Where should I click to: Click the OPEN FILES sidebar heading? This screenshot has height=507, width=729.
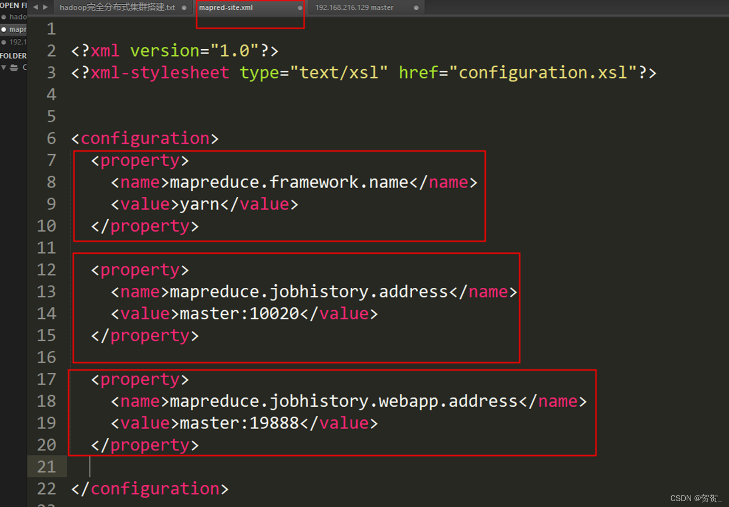tap(14, 5)
